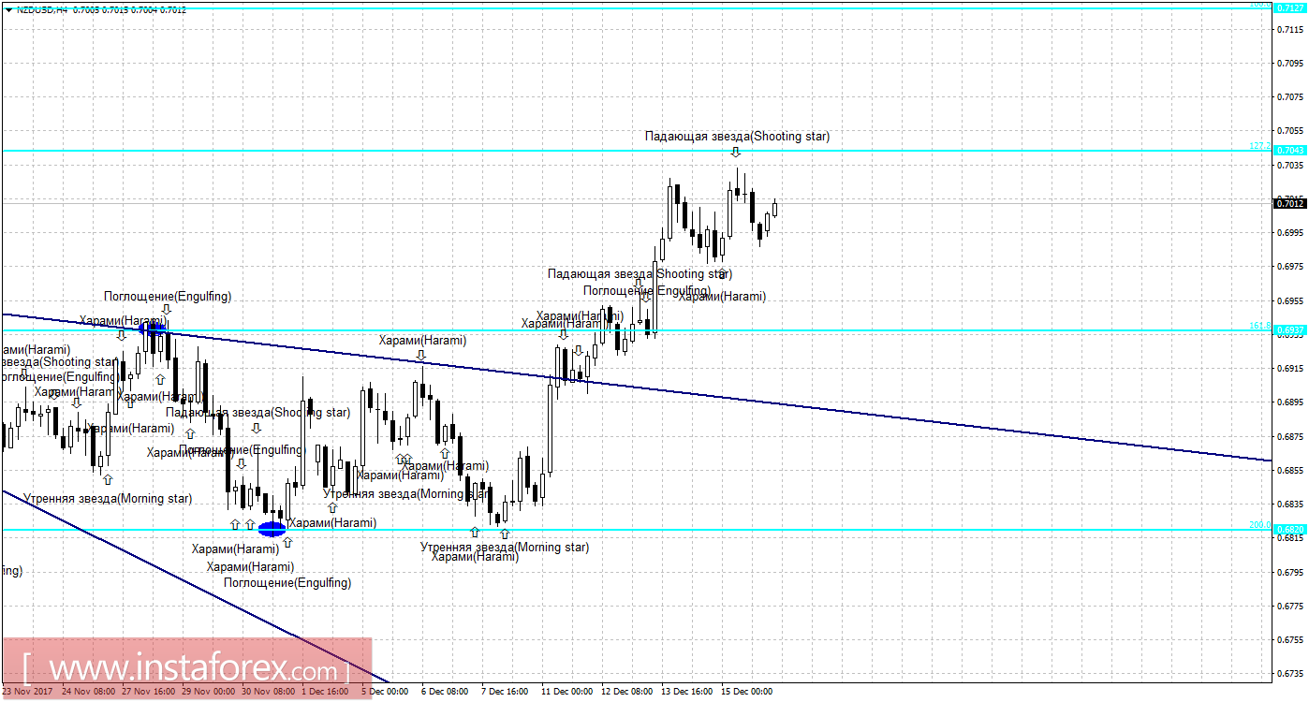Image resolution: width=1309 pixels, height=702 pixels.
Task: Click the 0.7035 price axis label
Action: pyautogui.click(x=1290, y=165)
